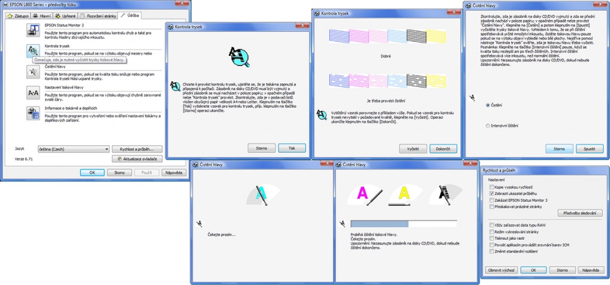Click small magnifier icon beside nozzle check instructions
Viewport: 610px width, 285px height.
176,86
